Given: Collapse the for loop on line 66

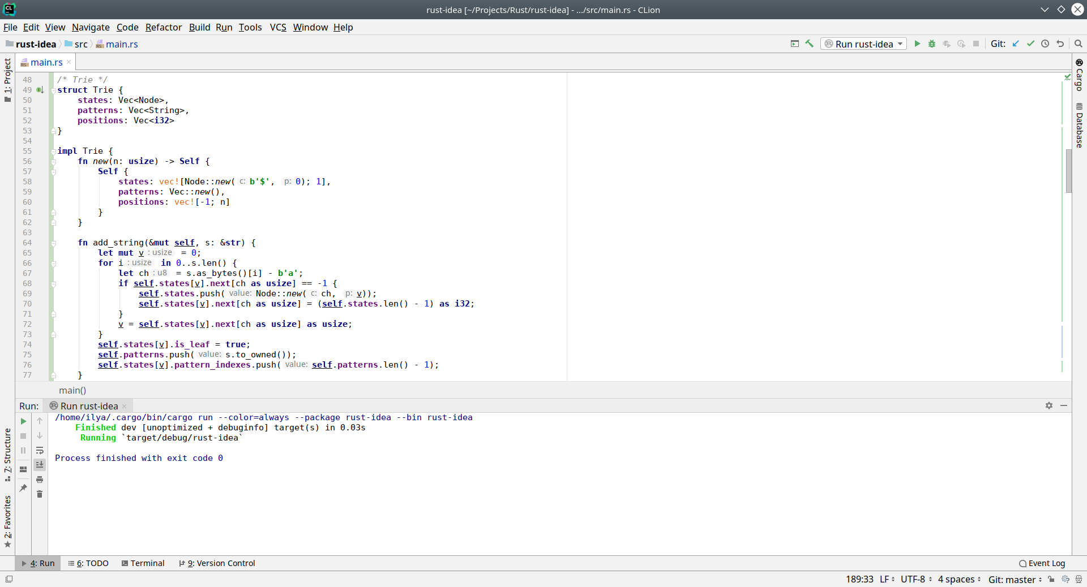Looking at the screenshot, I should (53, 264).
